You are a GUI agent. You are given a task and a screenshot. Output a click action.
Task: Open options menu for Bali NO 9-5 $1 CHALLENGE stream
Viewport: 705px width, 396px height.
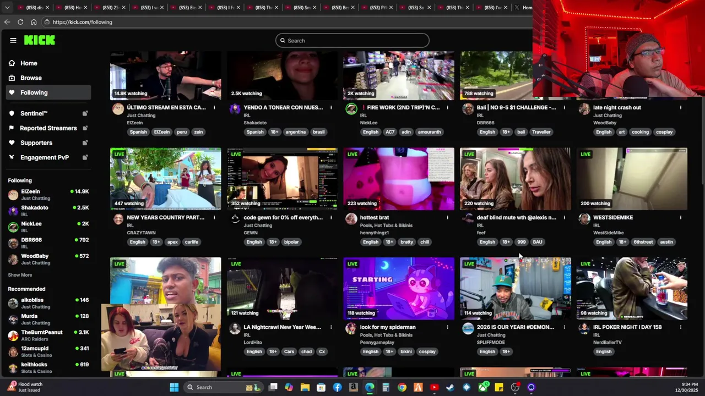(564, 108)
